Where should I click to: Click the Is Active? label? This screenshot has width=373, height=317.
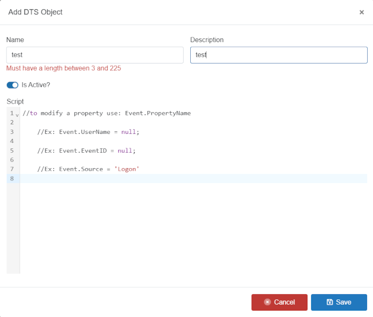point(36,85)
